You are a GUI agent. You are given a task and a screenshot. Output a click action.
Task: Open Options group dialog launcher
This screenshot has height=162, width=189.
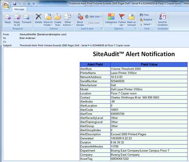tap(135, 29)
